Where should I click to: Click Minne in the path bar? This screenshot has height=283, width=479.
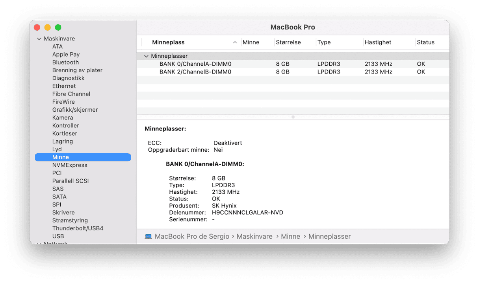point(290,237)
